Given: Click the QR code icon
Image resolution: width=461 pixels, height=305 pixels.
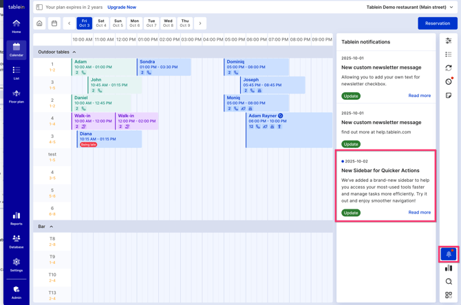Looking at the screenshot, I should coord(449,295).
